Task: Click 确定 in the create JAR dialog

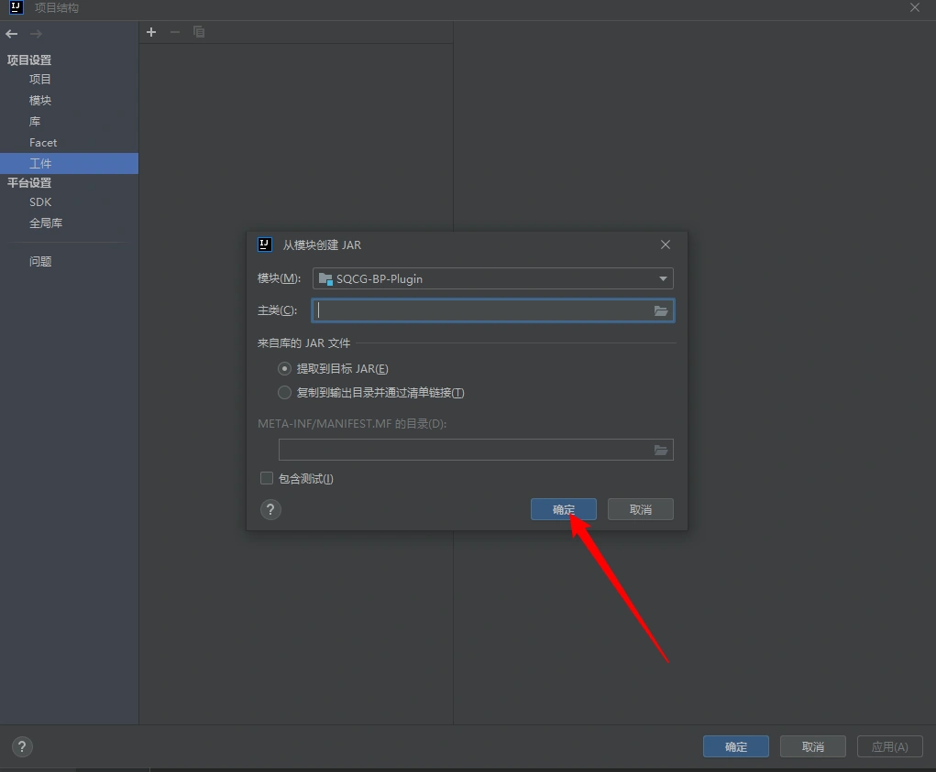Action: point(563,510)
